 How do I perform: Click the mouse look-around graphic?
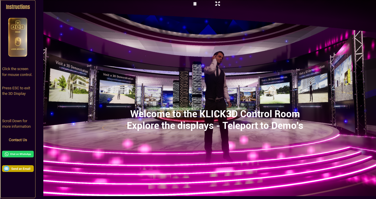click(x=18, y=42)
